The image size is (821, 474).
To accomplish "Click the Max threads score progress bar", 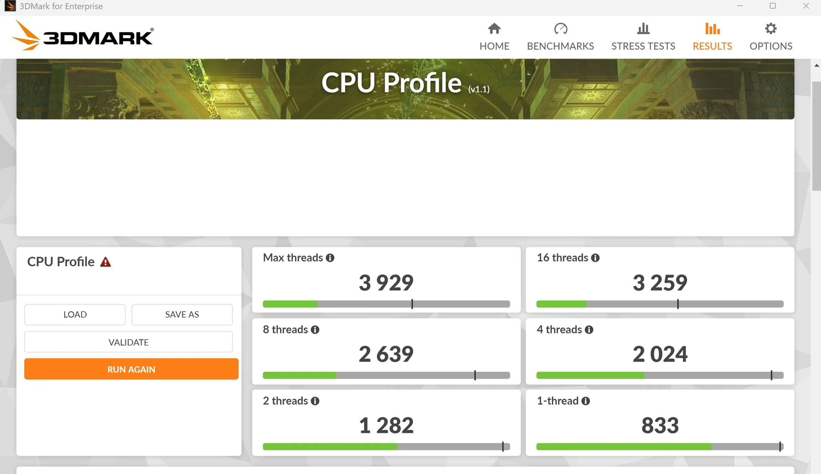I will click(386, 304).
